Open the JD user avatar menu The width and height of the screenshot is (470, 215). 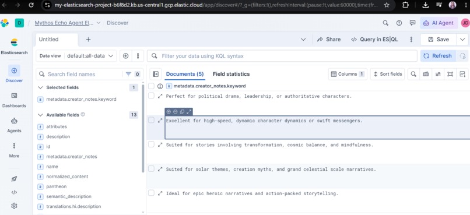coord(465,23)
